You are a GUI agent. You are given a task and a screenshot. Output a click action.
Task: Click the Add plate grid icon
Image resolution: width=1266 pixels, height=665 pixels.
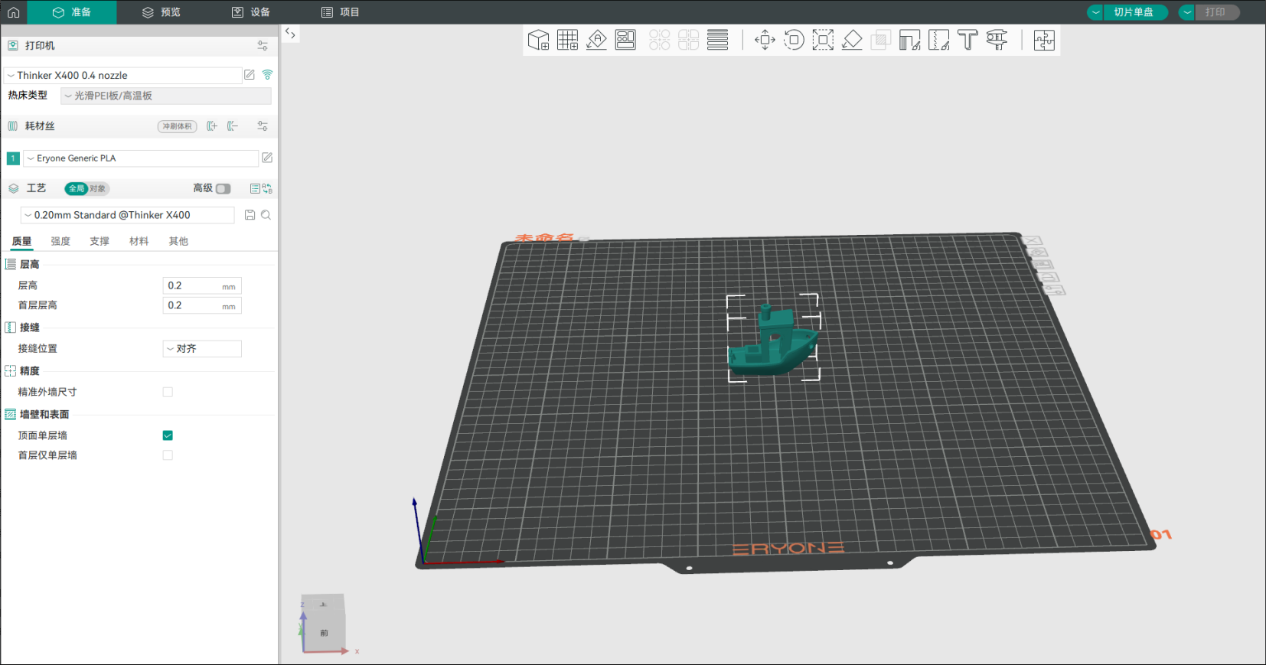pos(567,40)
